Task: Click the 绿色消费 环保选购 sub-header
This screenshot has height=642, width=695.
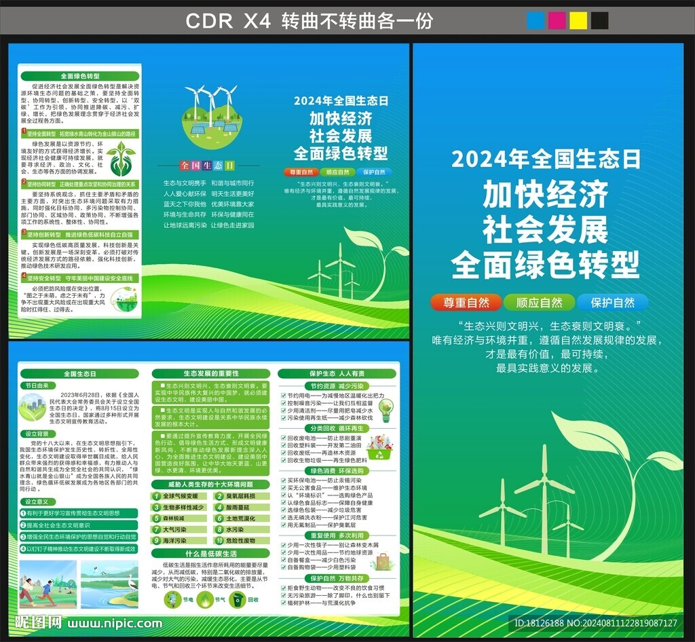Action: [337, 471]
